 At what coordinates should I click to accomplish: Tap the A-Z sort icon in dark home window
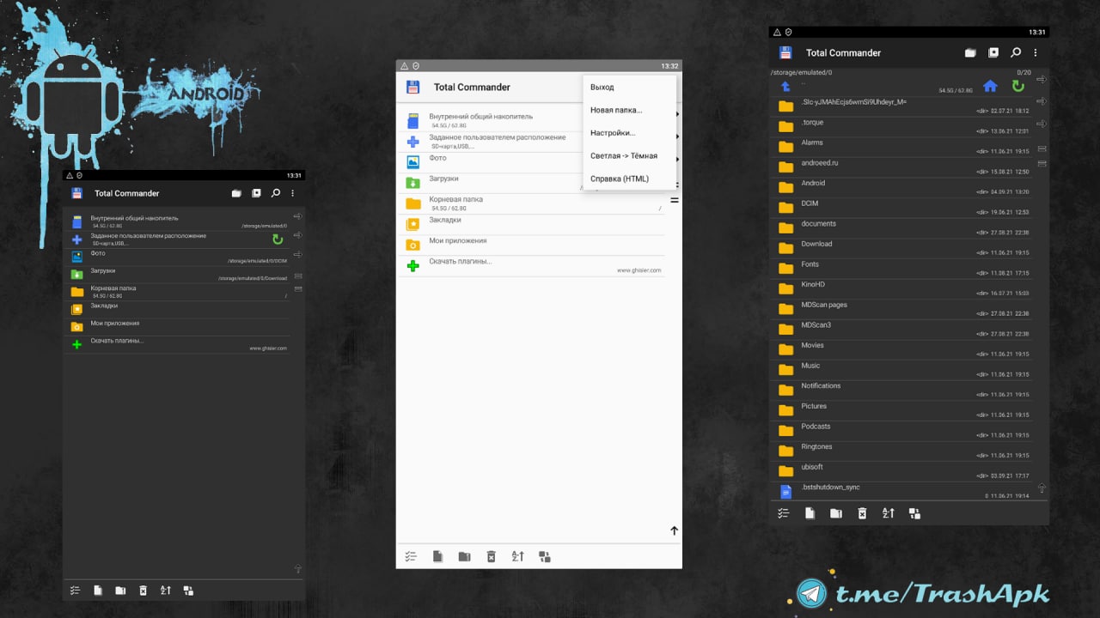(166, 591)
